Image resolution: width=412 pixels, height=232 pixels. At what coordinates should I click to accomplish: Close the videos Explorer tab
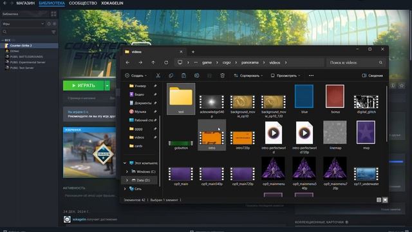(181, 52)
